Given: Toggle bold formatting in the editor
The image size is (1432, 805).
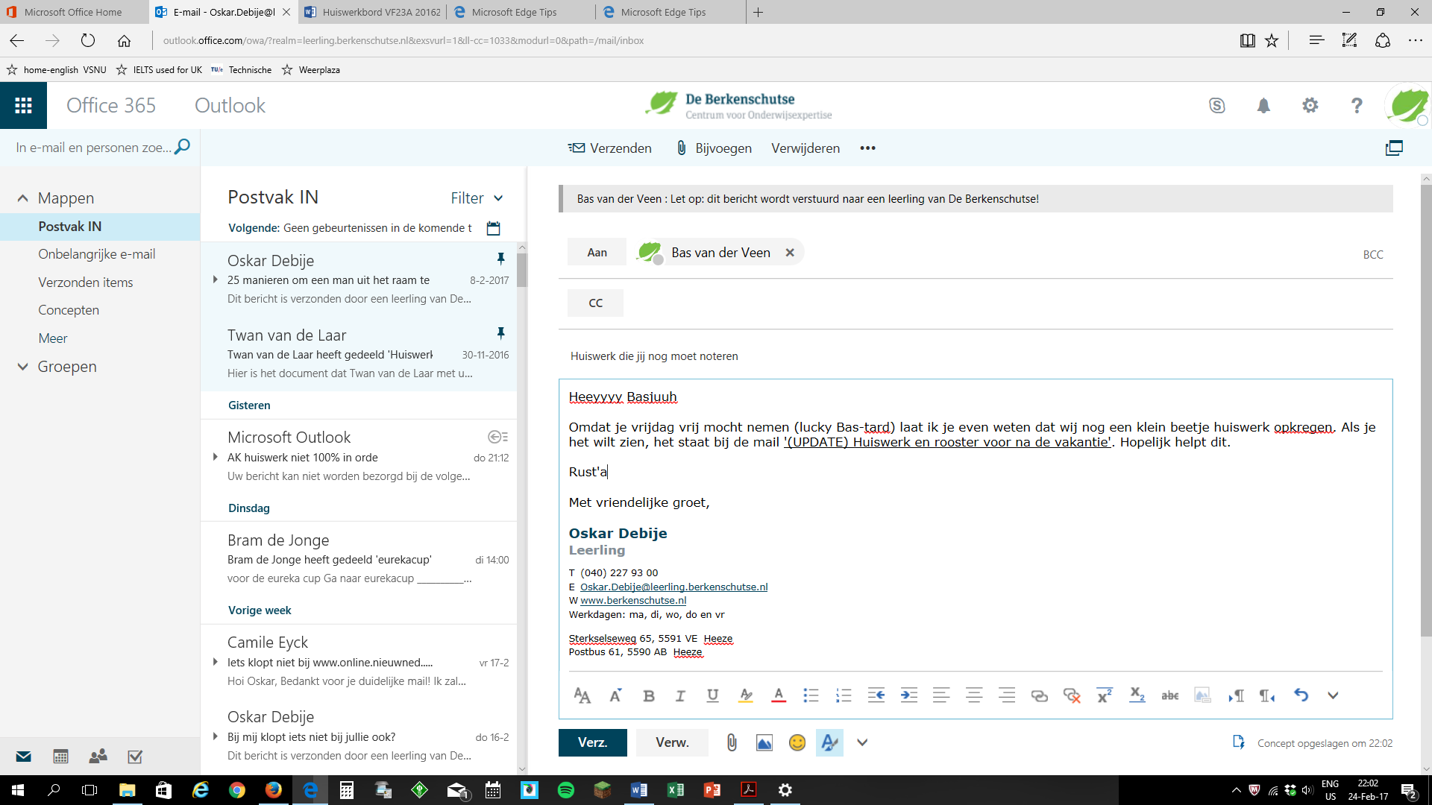Looking at the screenshot, I should tap(648, 695).
